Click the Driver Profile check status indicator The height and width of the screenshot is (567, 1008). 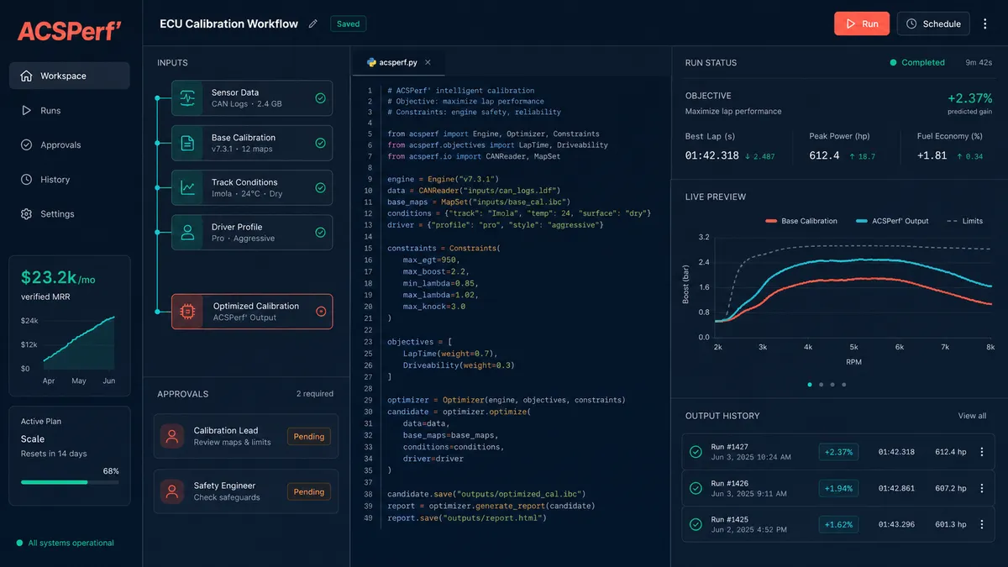pos(320,232)
